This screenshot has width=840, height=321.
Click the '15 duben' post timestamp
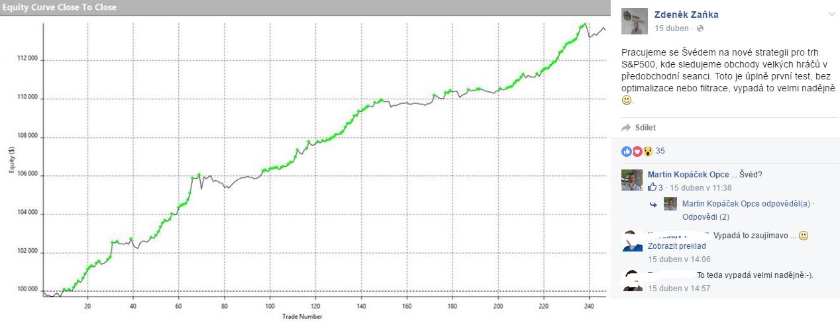[x=672, y=28]
